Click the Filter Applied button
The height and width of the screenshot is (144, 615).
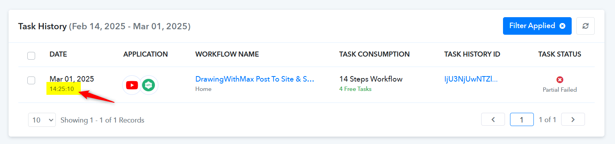pos(537,26)
